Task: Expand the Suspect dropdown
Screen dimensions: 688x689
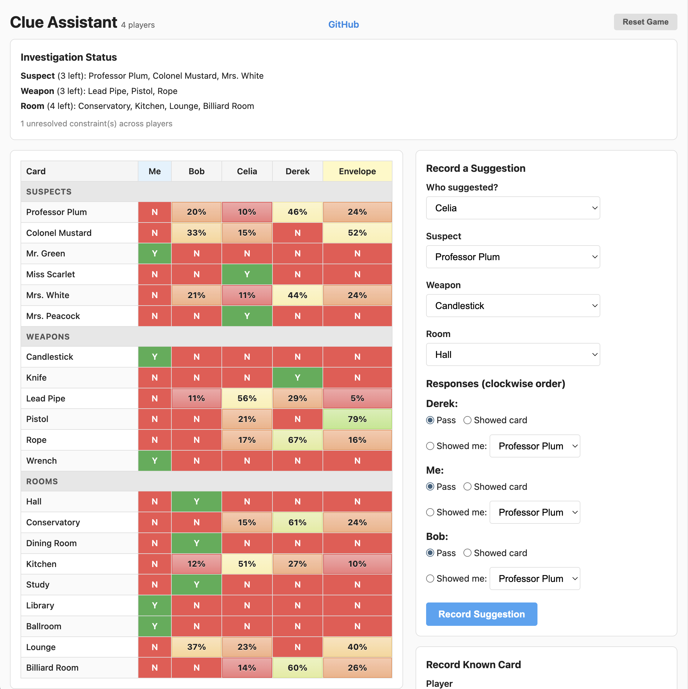Action: click(512, 257)
